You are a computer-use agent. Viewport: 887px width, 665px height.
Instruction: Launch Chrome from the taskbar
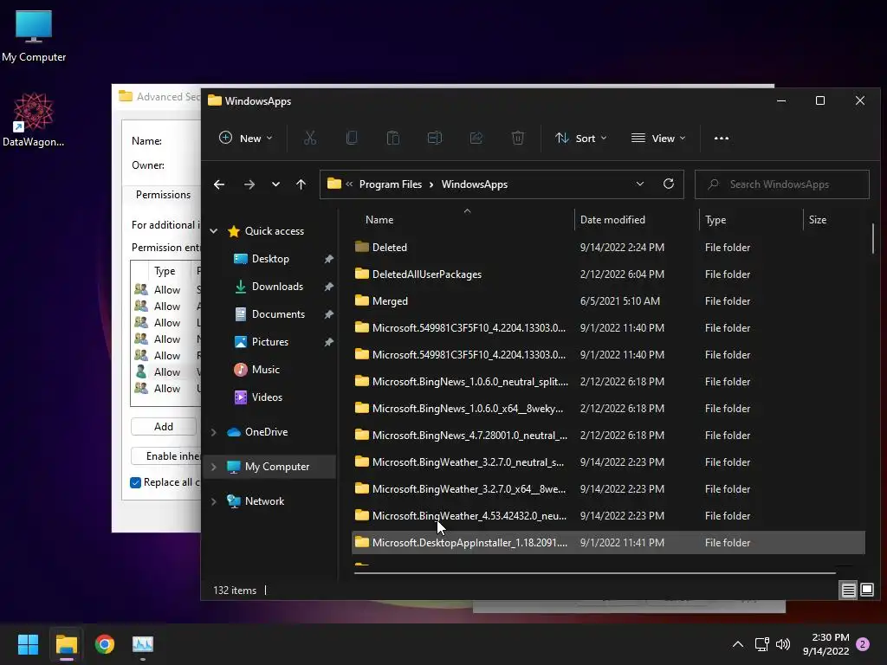[105, 644]
